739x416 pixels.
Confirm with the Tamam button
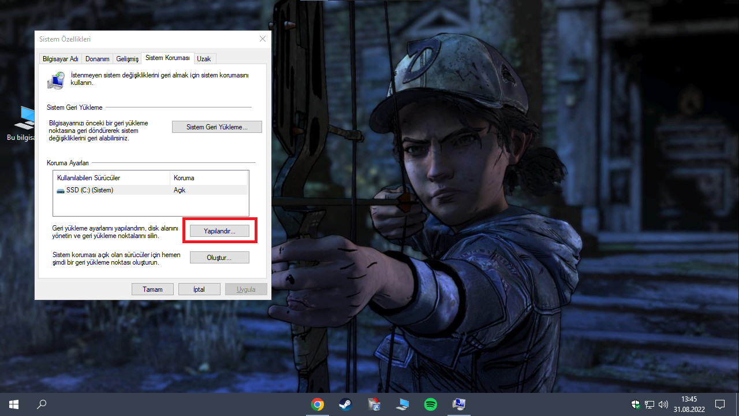click(153, 289)
